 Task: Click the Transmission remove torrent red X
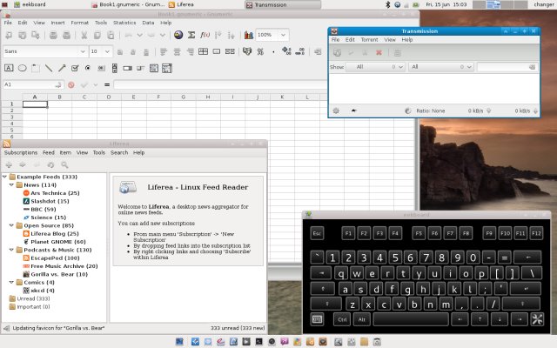[x=379, y=52]
